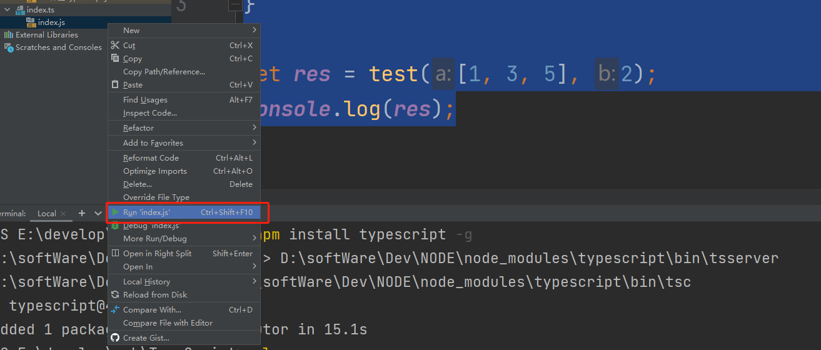Screen dimensions: 821x350
Task: Select index.js file in project tree
Action: pyautogui.click(x=51, y=22)
